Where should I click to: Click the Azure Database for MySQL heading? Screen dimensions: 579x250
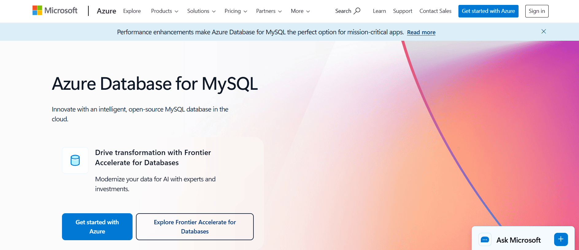click(155, 84)
